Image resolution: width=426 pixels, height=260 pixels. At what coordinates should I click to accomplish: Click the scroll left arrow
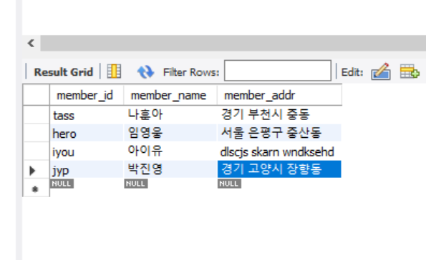[32, 43]
